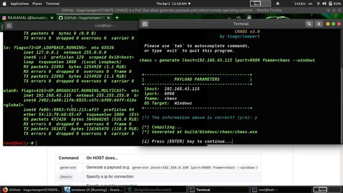The image size is (343, 193).
Task: Click the volume speaker icon
Action: (x=324, y=4)
